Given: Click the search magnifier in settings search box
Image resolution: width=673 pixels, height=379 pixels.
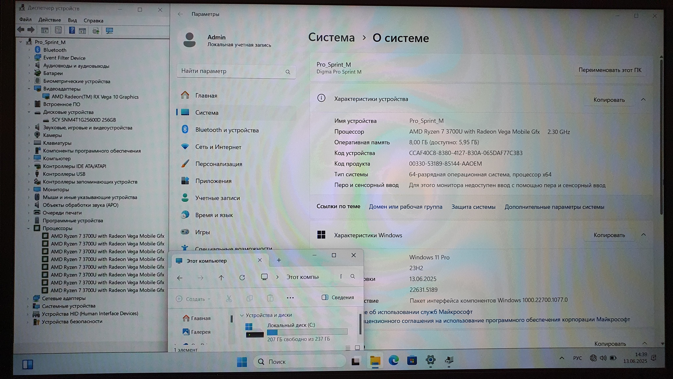Looking at the screenshot, I should [288, 72].
